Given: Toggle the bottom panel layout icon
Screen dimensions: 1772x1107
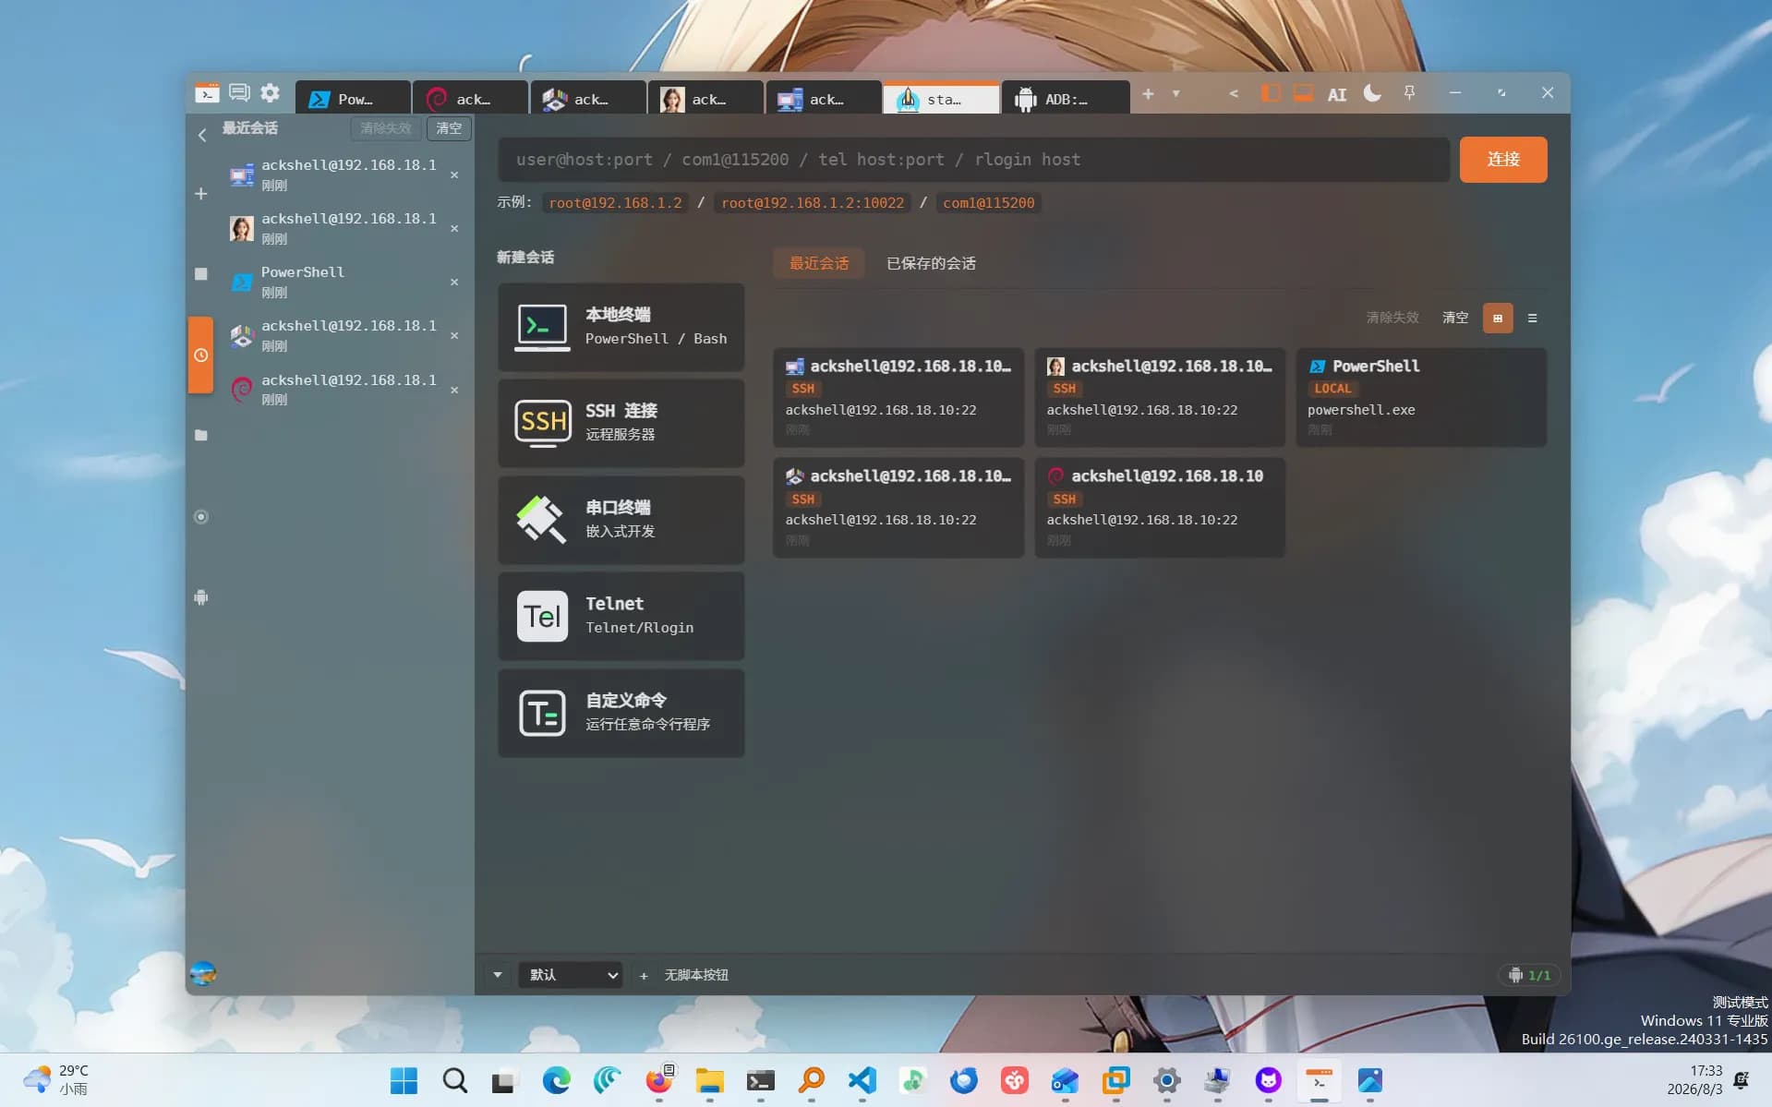Looking at the screenshot, I should pyautogui.click(x=1303, y=93).
